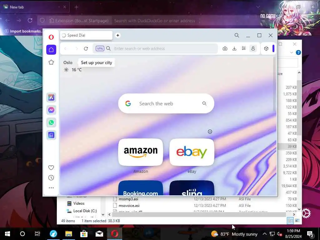This screenshot has width=320, height=240.
Task: Expand the File Explorer ribbon chevron
Action: tap(292, 52)
